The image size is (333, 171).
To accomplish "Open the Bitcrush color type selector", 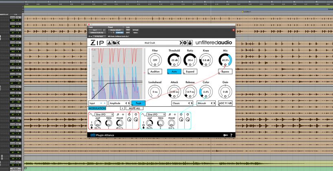I will click(206, 103).
